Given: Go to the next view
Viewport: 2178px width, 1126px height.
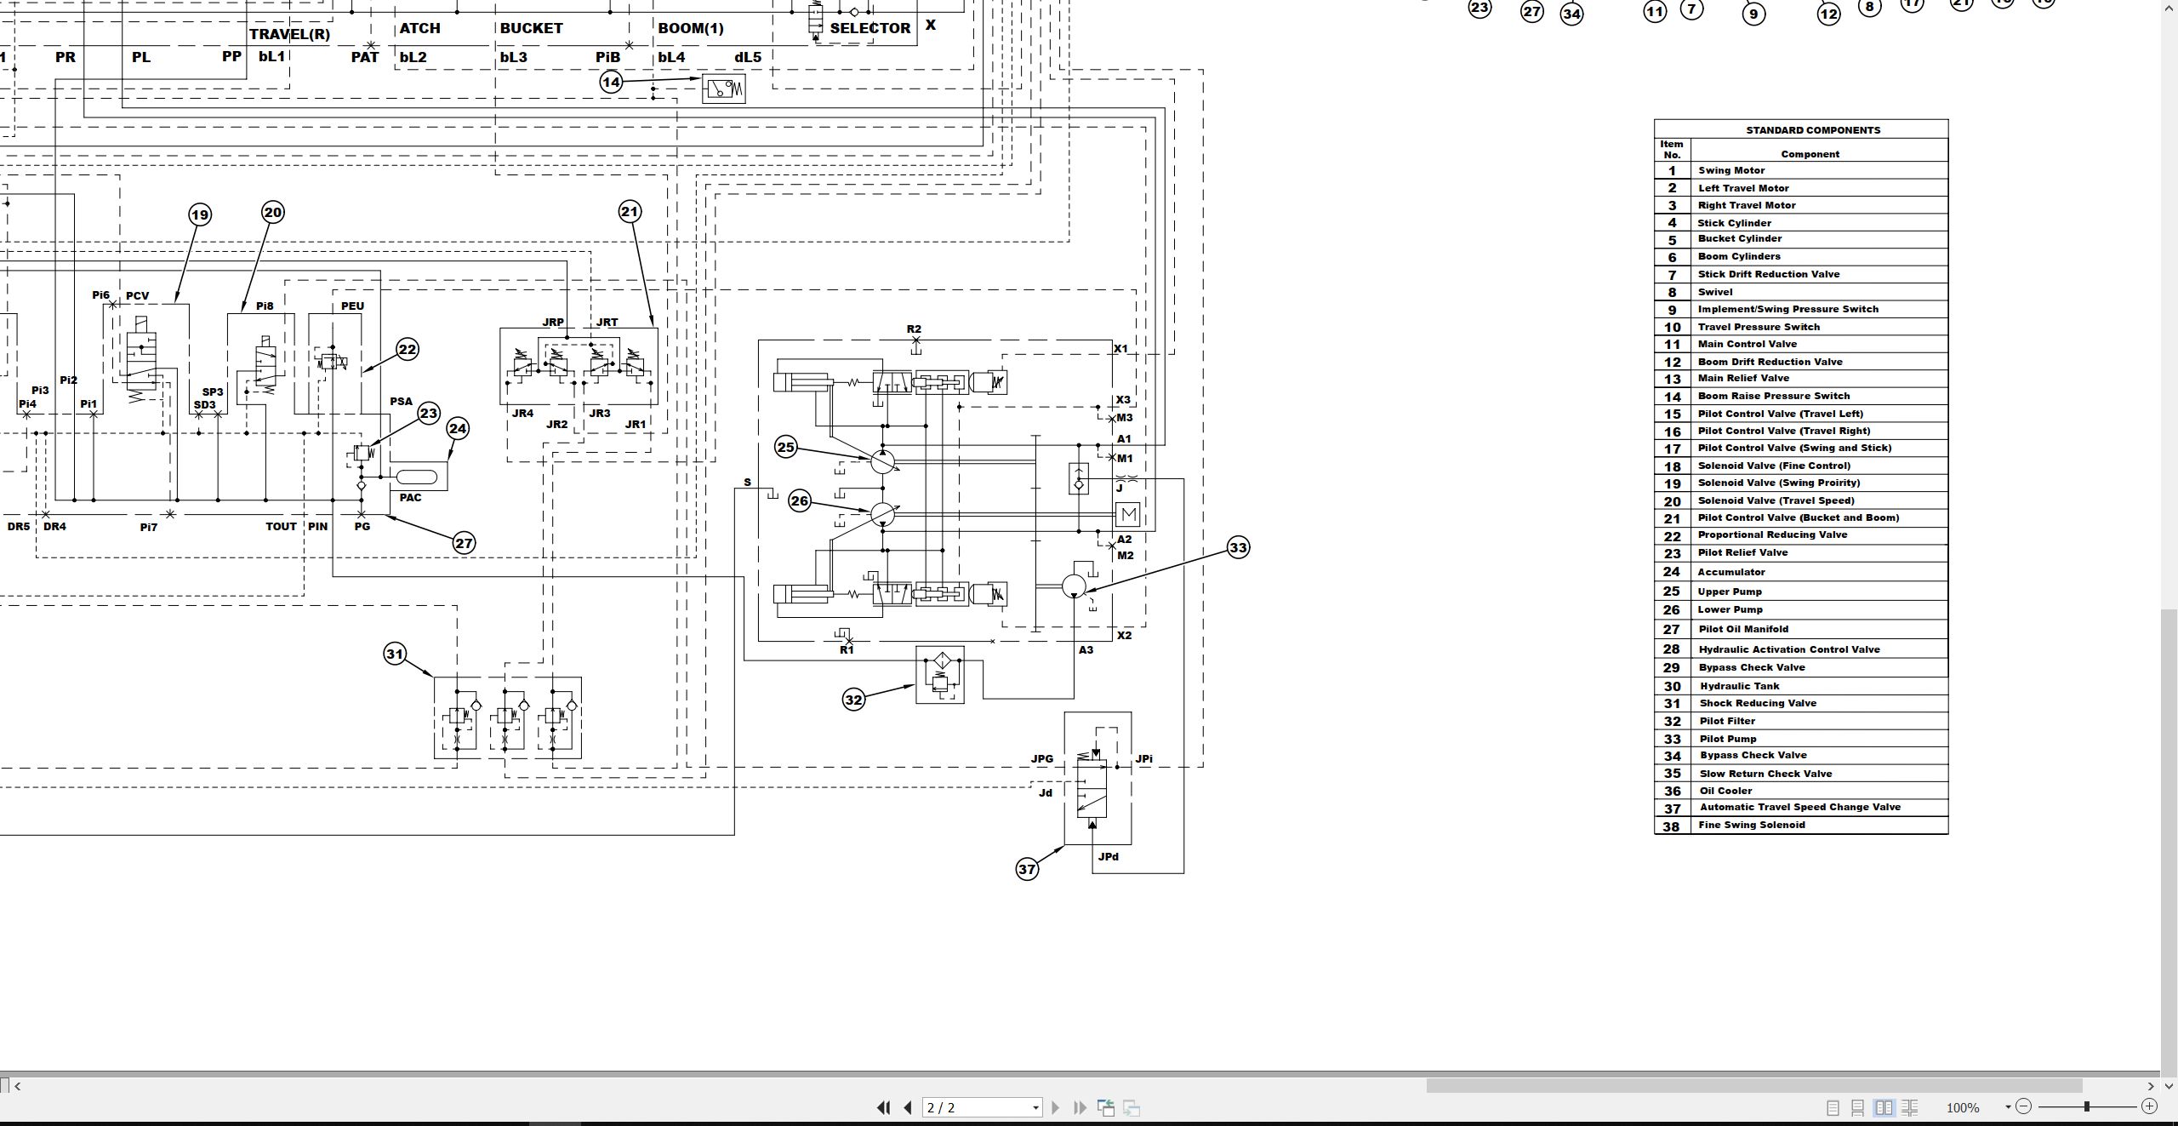Looking at the screenshot, I should 1132,1107.
